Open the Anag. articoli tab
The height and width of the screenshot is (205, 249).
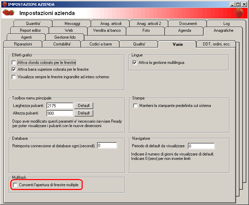point(111,24)
